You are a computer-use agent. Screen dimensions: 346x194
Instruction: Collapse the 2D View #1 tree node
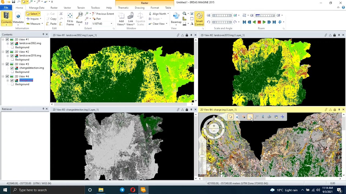3,40
